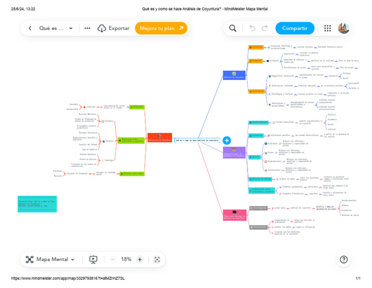Image resolution: width=372 pixels, height=288 pixels.
Task: Click the 'Conjunto de fenómenos' topic text
Action: pos(77,174)
